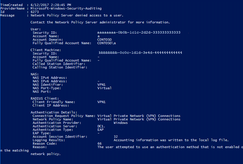Click the 'Network Policy Server denied access' message line
This screenshot has width=243, height=164.
pos(77,15)
